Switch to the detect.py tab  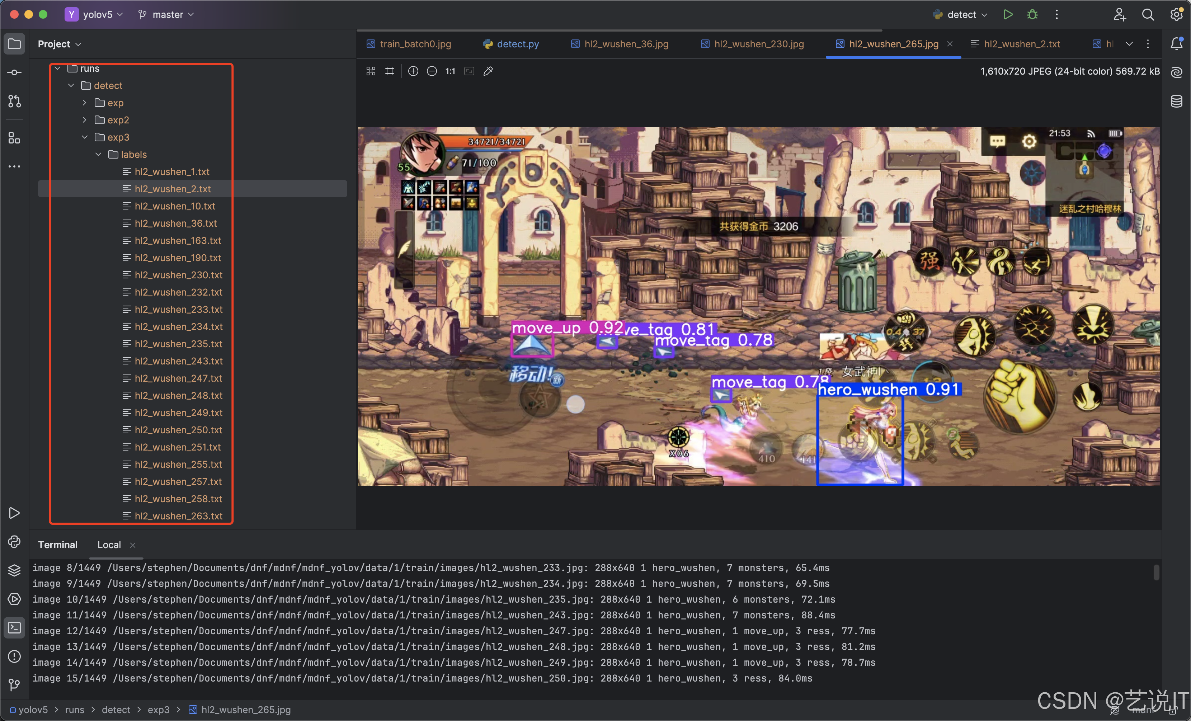coord(517,44)
